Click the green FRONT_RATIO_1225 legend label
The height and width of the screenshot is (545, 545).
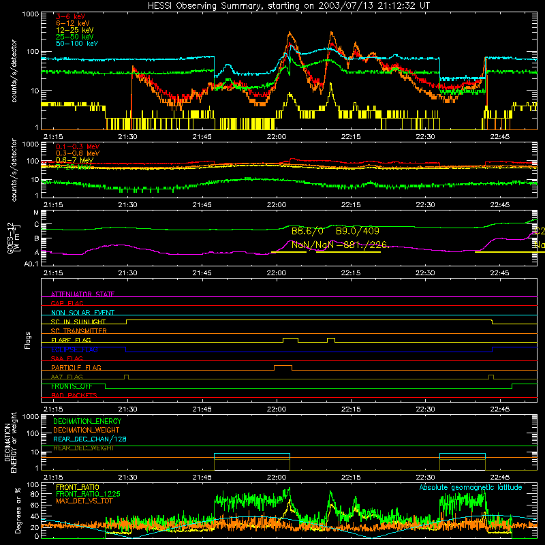click(x=88, y=494)
